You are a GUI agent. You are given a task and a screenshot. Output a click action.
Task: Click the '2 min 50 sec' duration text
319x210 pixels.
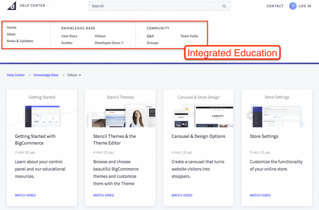[25, 152]
